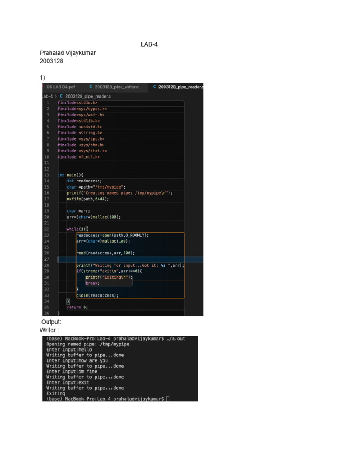The width and height of the screenshot is (338, 450).
Task: Click the C icon in the breadcrumb path
Action: coord(61,96)
